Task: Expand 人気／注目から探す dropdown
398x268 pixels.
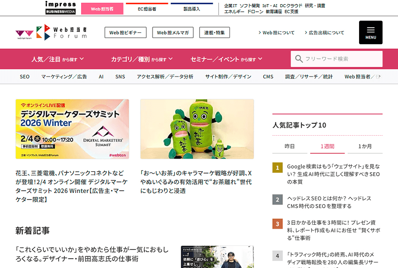Action: (58, 59)
